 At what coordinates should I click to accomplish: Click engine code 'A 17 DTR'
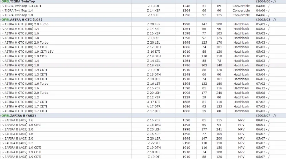point(154,107)
